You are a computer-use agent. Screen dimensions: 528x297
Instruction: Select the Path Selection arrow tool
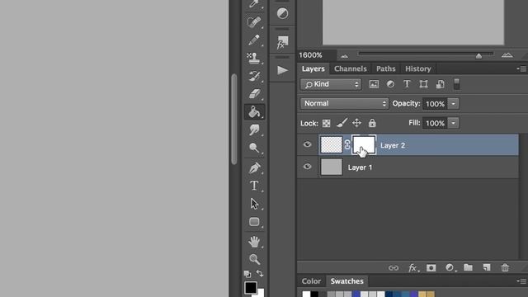[x=254, y=204]
